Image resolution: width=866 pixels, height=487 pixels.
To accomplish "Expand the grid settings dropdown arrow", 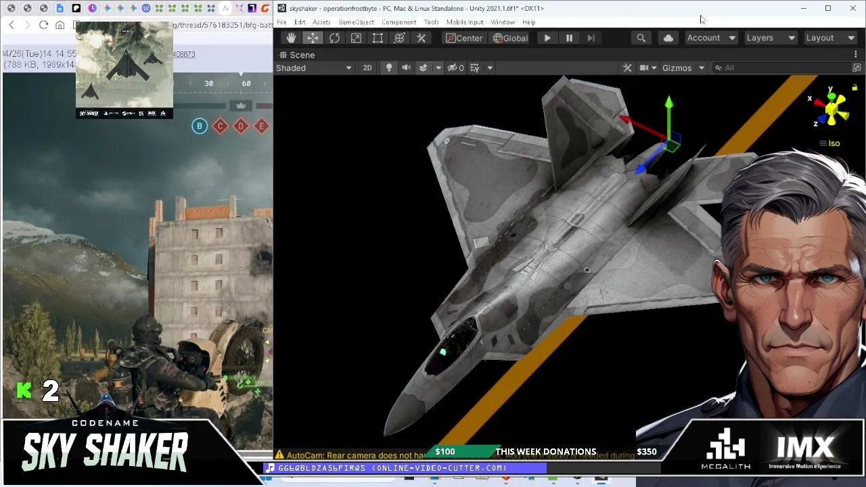I will [490, 68].
